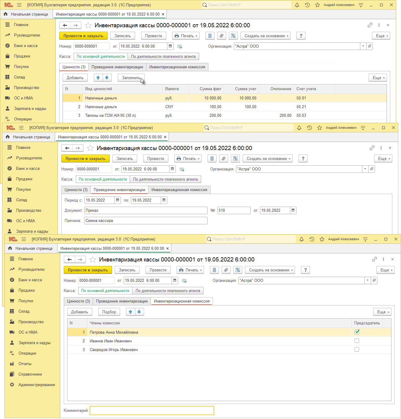Click the back arrow in the top window
401x419 pixels.
(65, 25)
